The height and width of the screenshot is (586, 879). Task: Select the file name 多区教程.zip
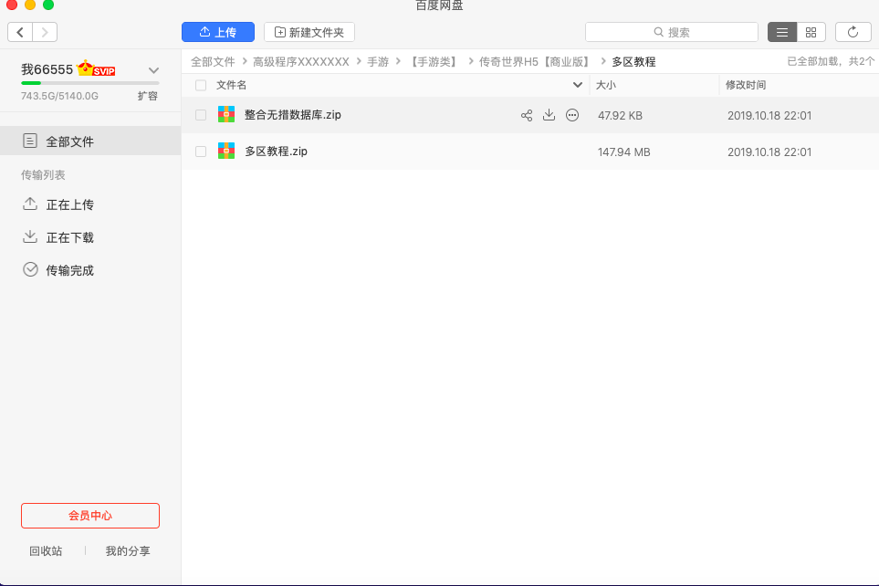point(276,152)
